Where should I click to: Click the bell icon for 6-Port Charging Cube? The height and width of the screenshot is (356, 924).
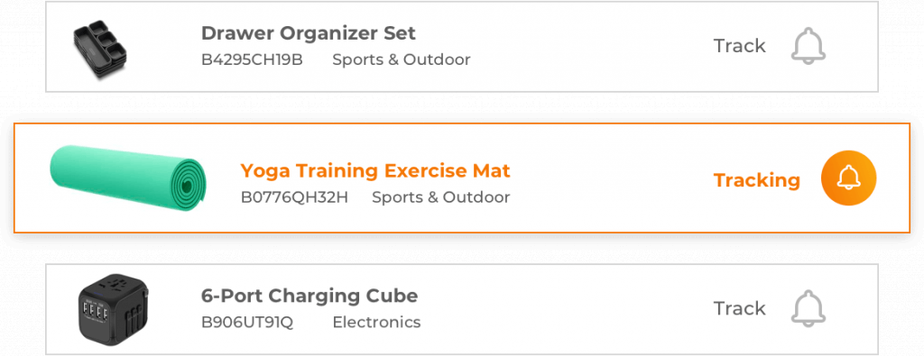click(x=808, y=308)
